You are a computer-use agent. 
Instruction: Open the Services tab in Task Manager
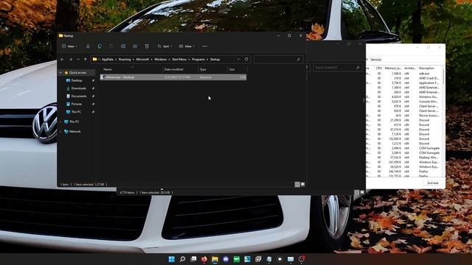tap(376, 60)
